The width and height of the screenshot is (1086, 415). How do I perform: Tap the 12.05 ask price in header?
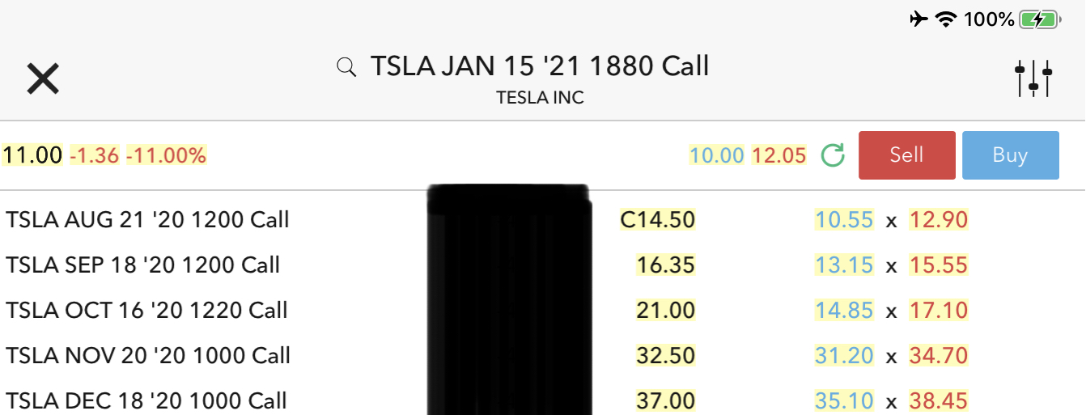click(778, 155)
